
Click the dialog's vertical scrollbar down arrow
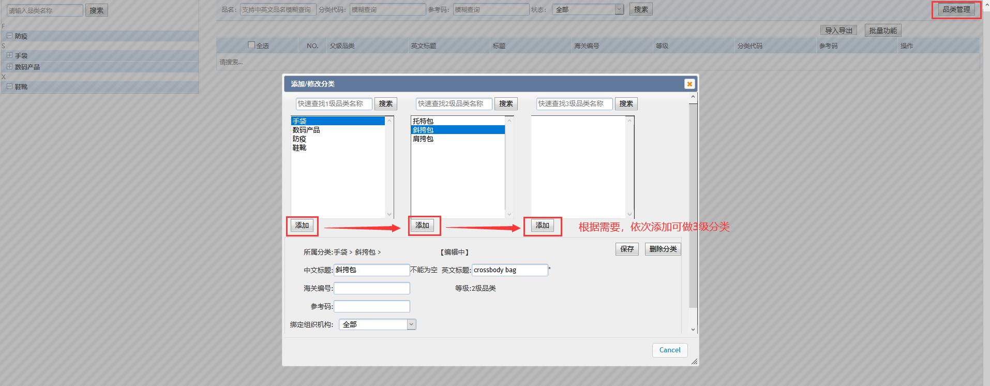pyautogui.click(x=693, y=329)
